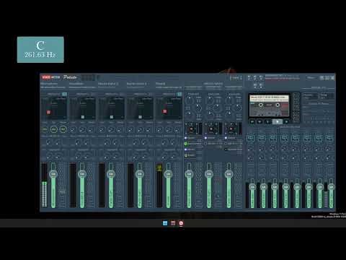Click the Voicemeeter logo in the header
Screen dimensions: 346x260
(x=51, y=77)
